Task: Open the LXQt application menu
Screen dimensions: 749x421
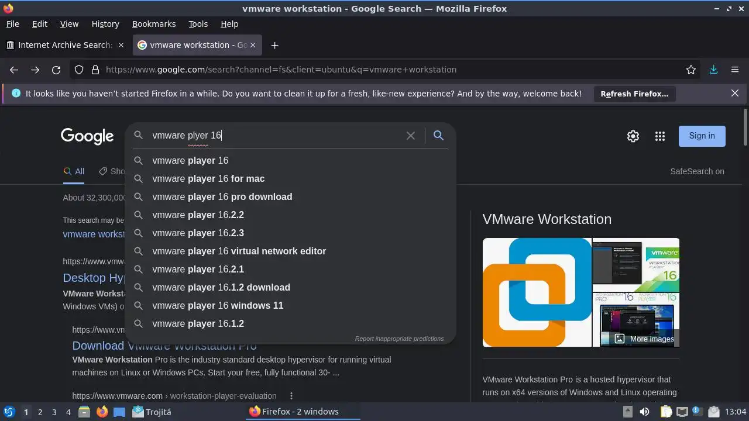Action: 9,412
